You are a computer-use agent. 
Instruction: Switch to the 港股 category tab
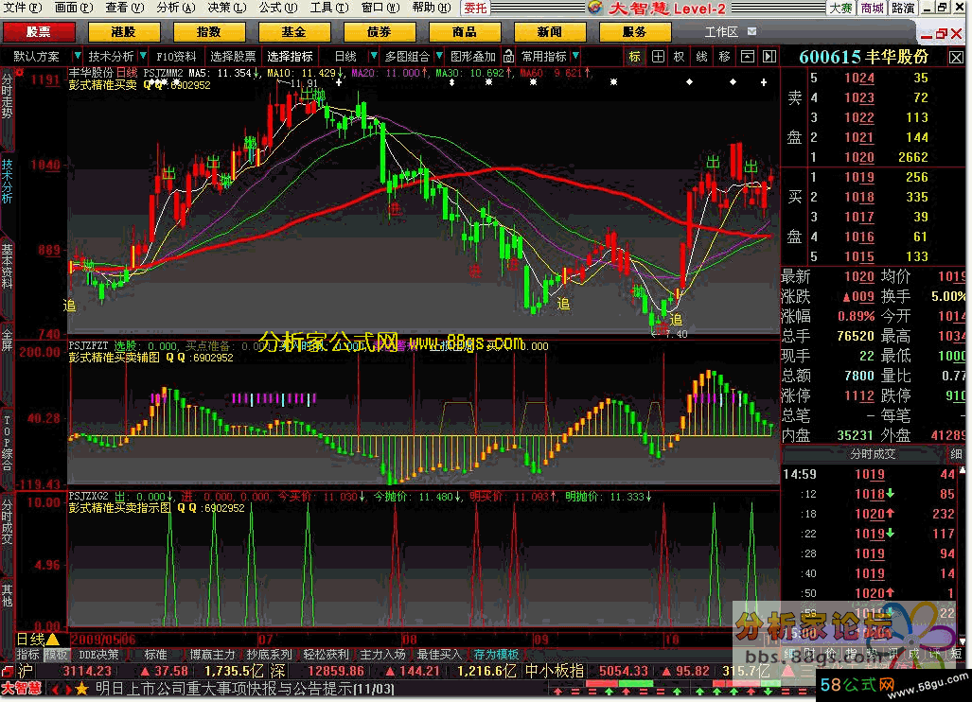[x=124, y=31]
